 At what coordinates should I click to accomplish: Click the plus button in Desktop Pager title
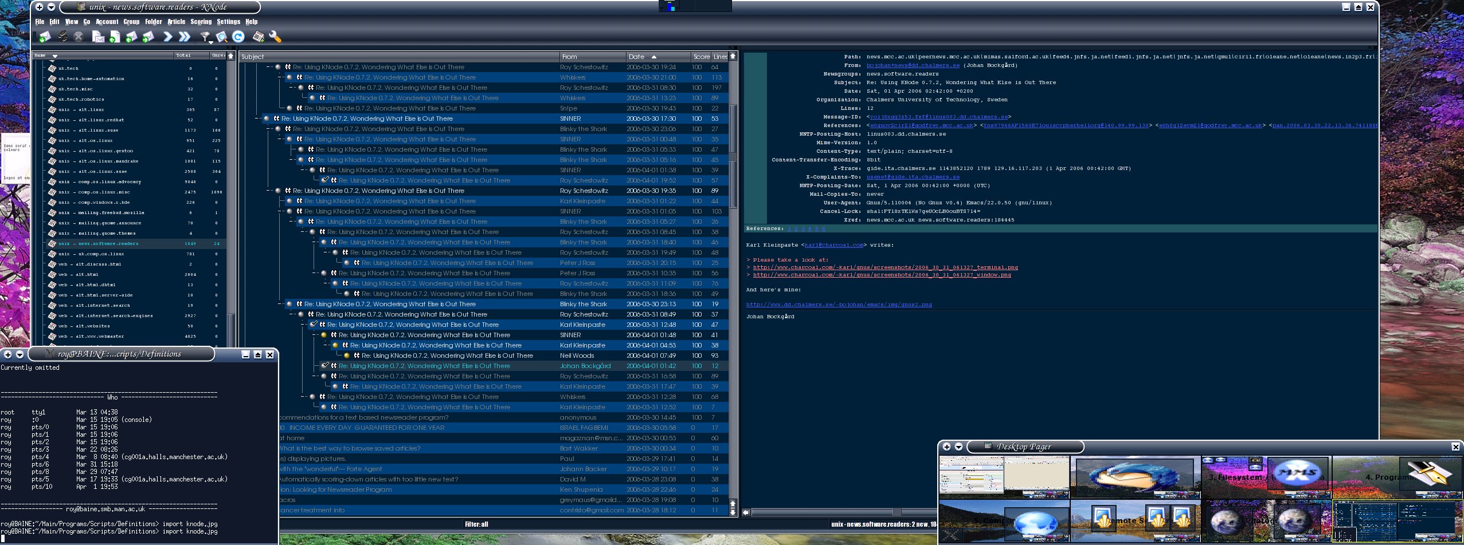click(947, 447)
